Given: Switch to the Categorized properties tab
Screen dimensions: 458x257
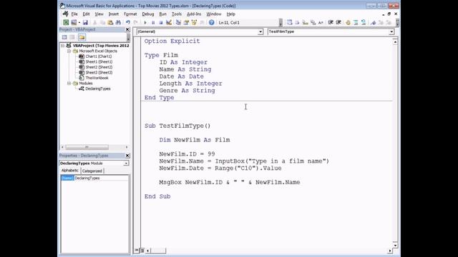Looking at the screenshot, I should point(92,171).
